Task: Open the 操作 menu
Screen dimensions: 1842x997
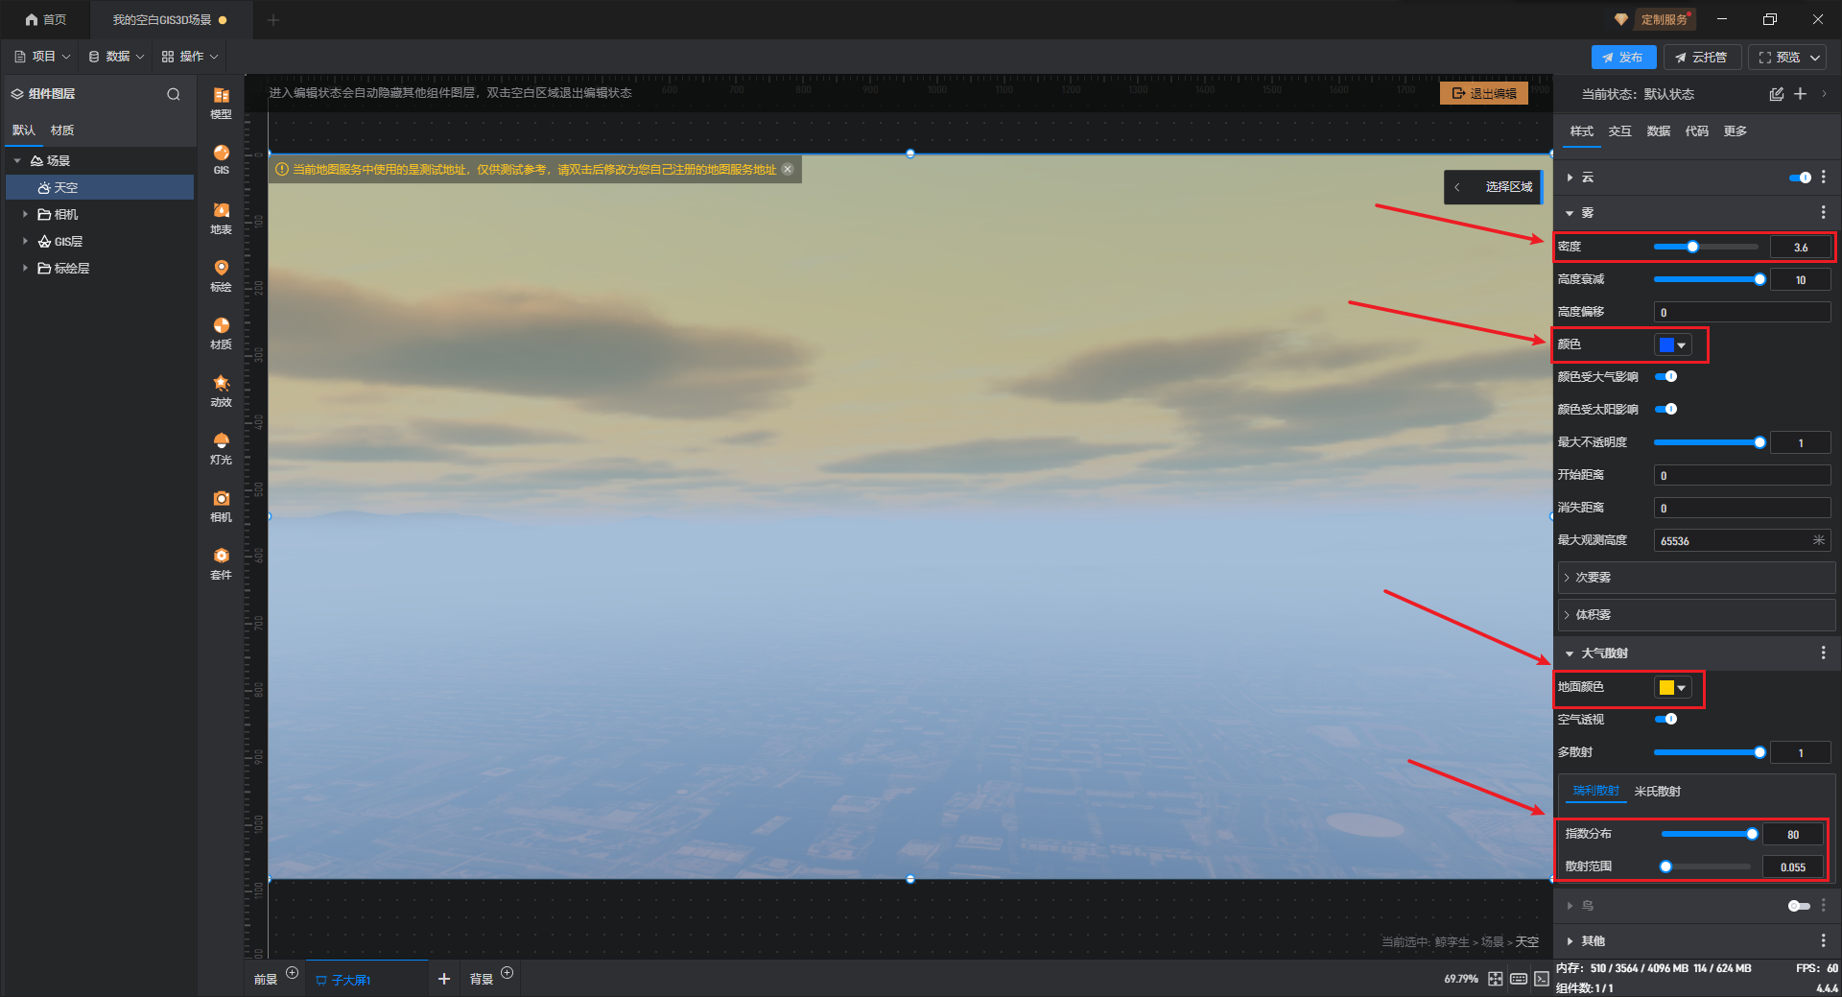Action: tap(190, 58)
